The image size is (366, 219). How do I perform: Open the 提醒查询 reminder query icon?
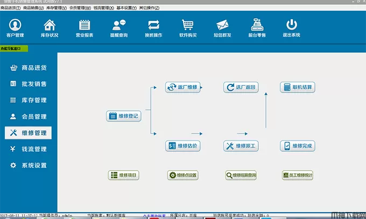click(119, 28)
